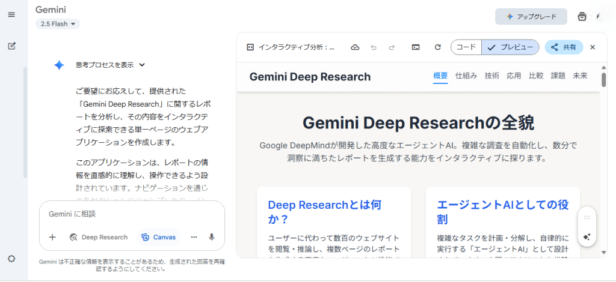Click the canvas title インタラクティブ分析
This screenshot has height=282, width=616.
point(297,47)
